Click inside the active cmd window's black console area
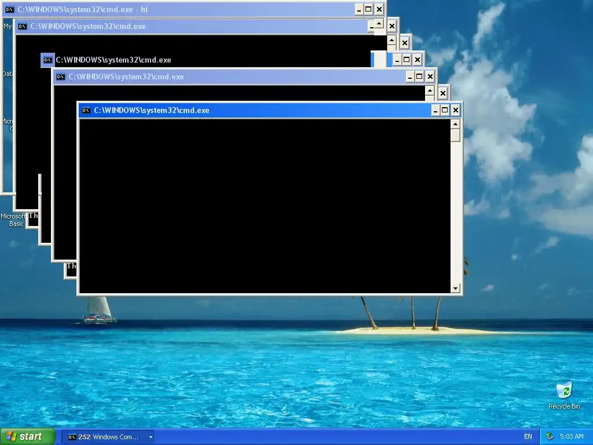This screenshot has height=445, width=593. (265, 206)
